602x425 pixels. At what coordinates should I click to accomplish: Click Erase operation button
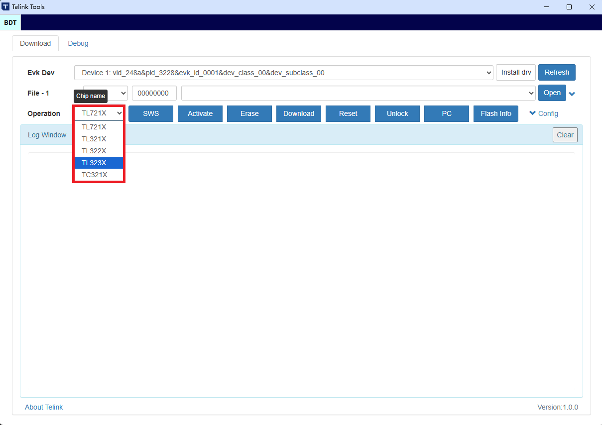pos(249,113)
